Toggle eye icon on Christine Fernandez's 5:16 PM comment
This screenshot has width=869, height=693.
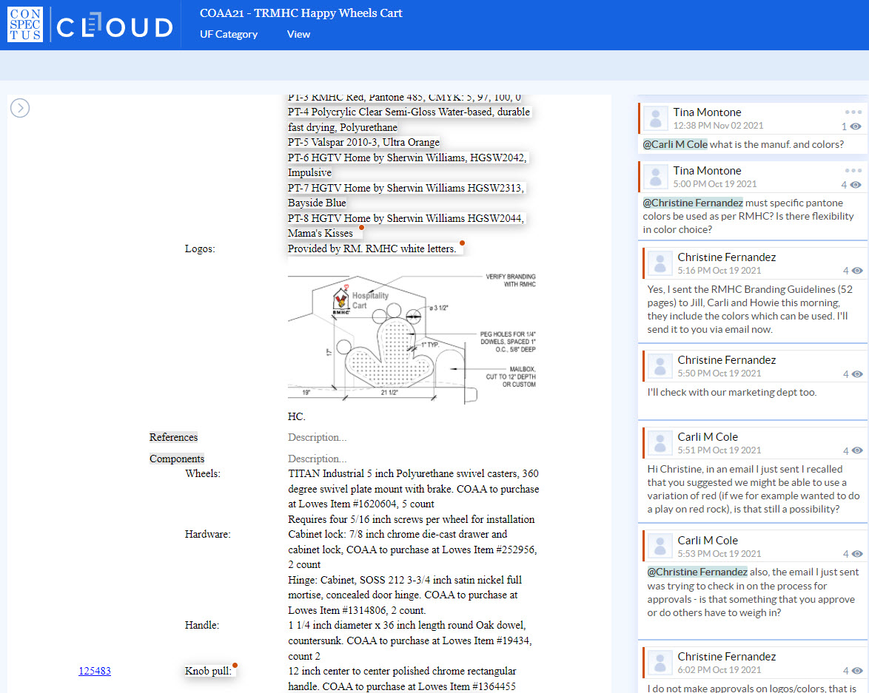coord(857,271)
